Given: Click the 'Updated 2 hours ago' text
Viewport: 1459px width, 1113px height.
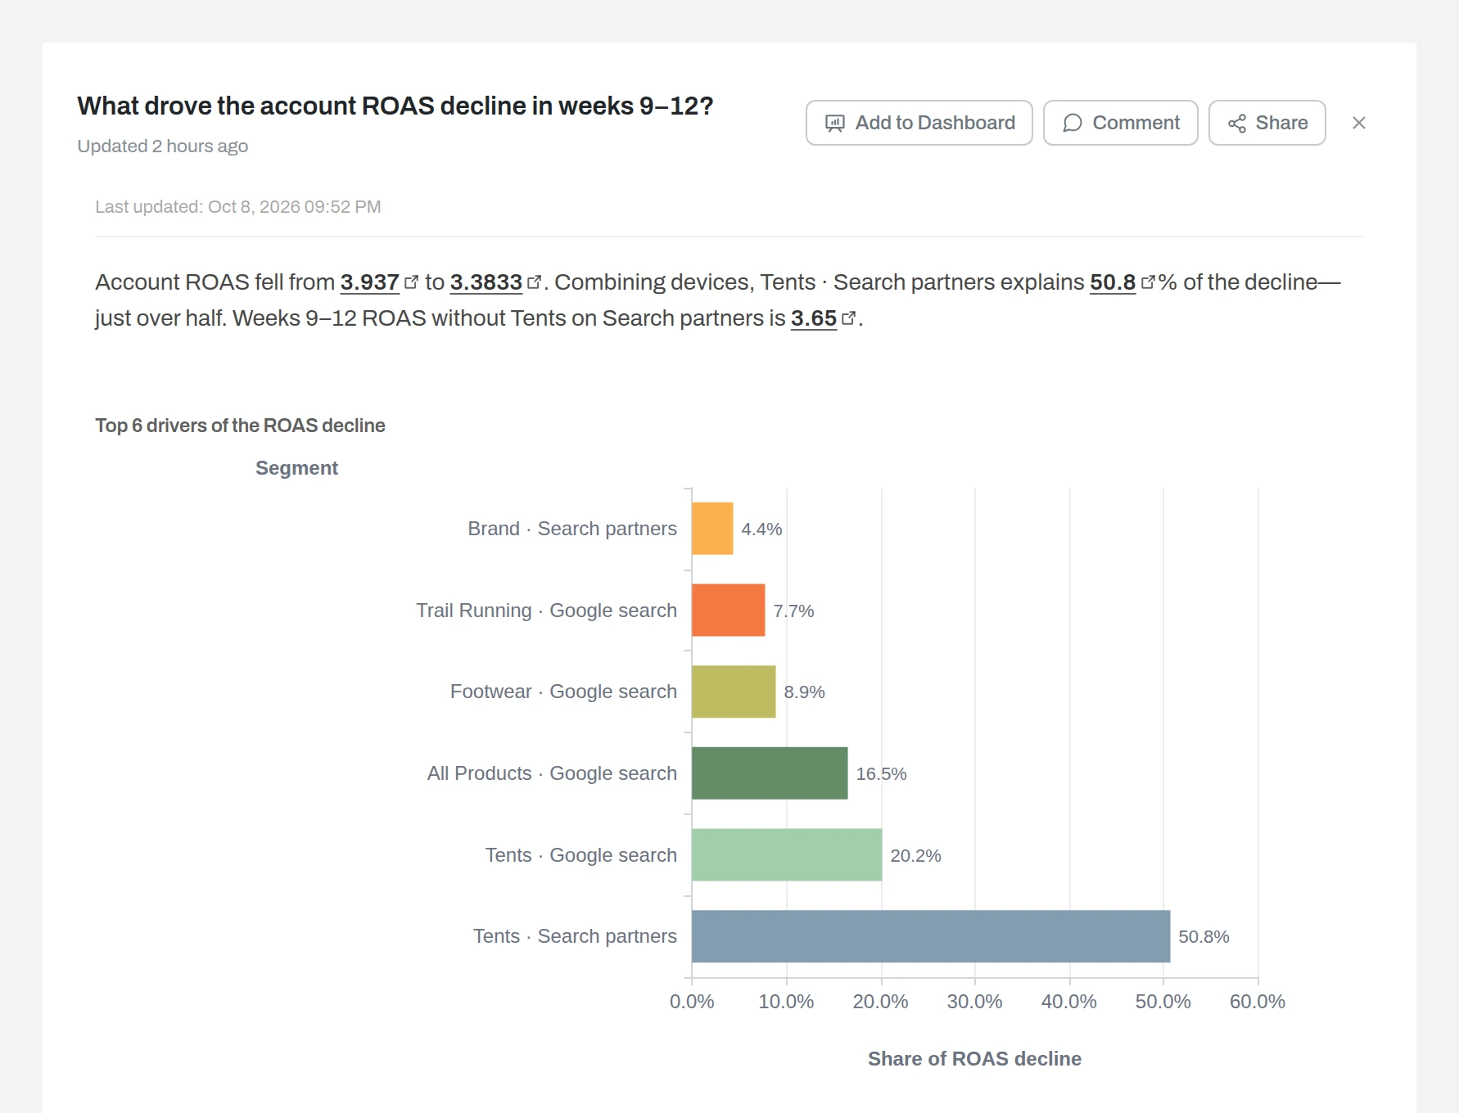Looking at the screenshot, I should point(162,146).
